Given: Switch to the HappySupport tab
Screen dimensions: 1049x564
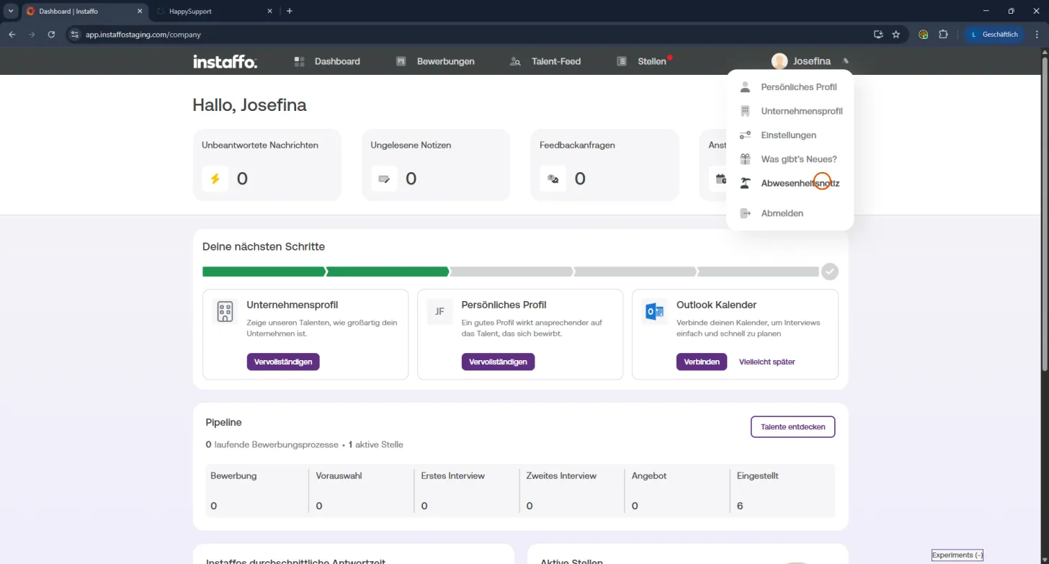Looking at the screenshot, I should (214, 11).
